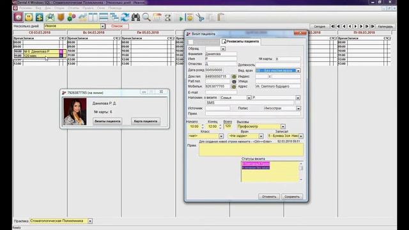This screenshot has height=230, width=409.
Task: Click the mobile phone dial icon
Action: 234,86
